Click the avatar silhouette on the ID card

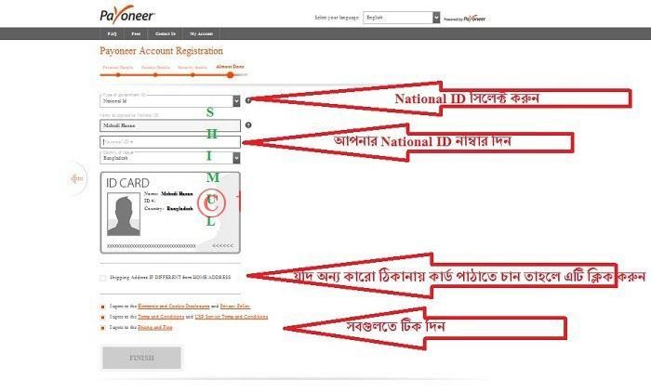point(124,215)
